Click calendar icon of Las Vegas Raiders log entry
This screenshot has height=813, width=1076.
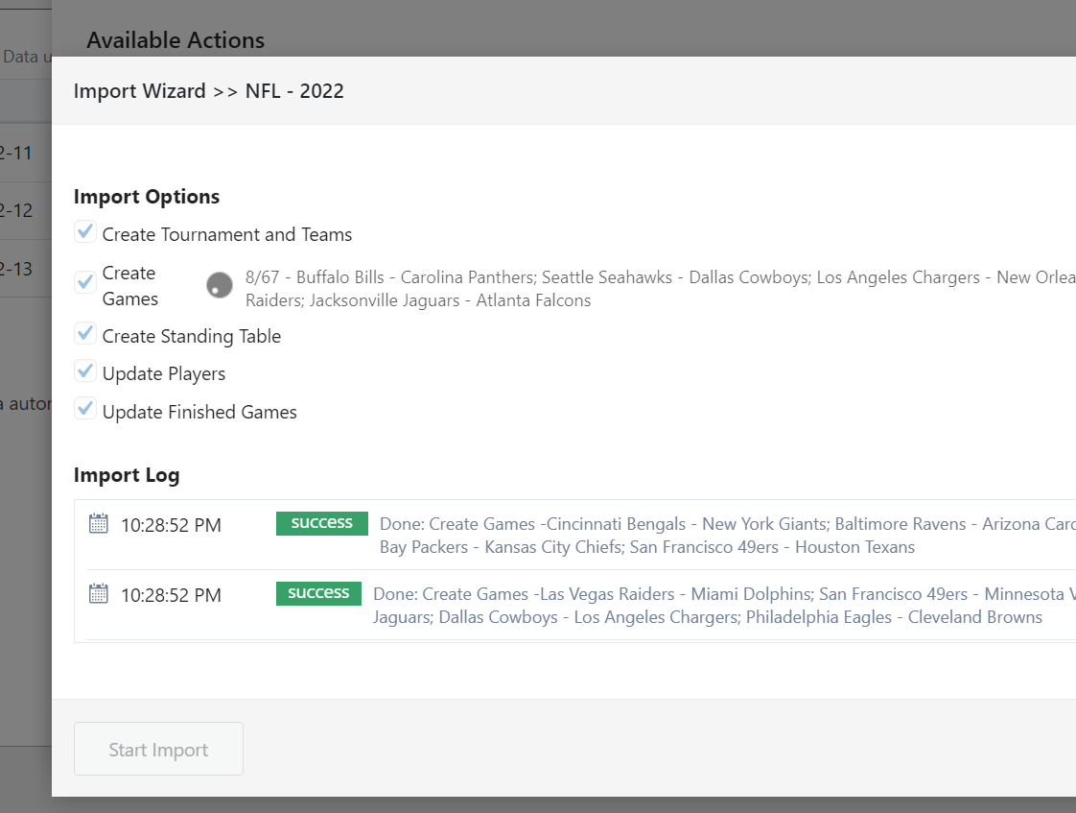[99, 593]
